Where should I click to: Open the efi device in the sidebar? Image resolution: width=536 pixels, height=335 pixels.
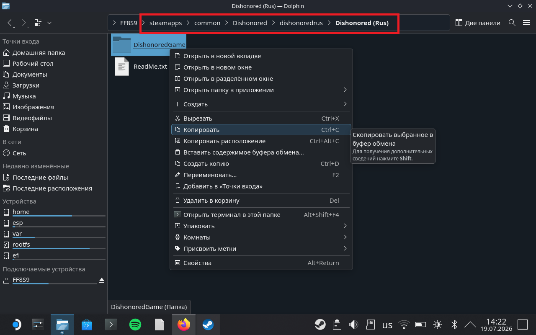coord(54,256)
